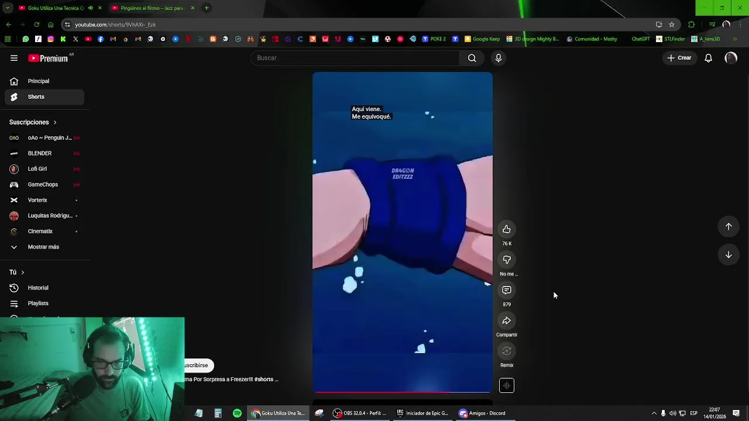This screenshot has height=421, width=749.
Task: Open the Cinematix subscription channel
Action: point(44,232)
